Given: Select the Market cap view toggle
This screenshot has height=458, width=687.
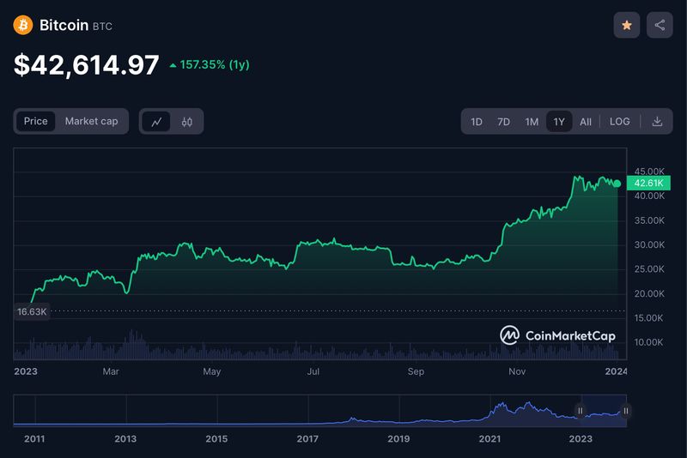Looking at the screenshot, I should [x=91, y=122].
